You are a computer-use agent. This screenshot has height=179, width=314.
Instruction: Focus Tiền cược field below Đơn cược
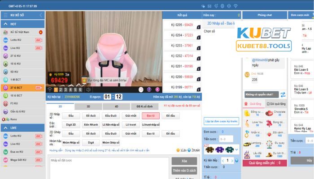(x=226, y=139)
